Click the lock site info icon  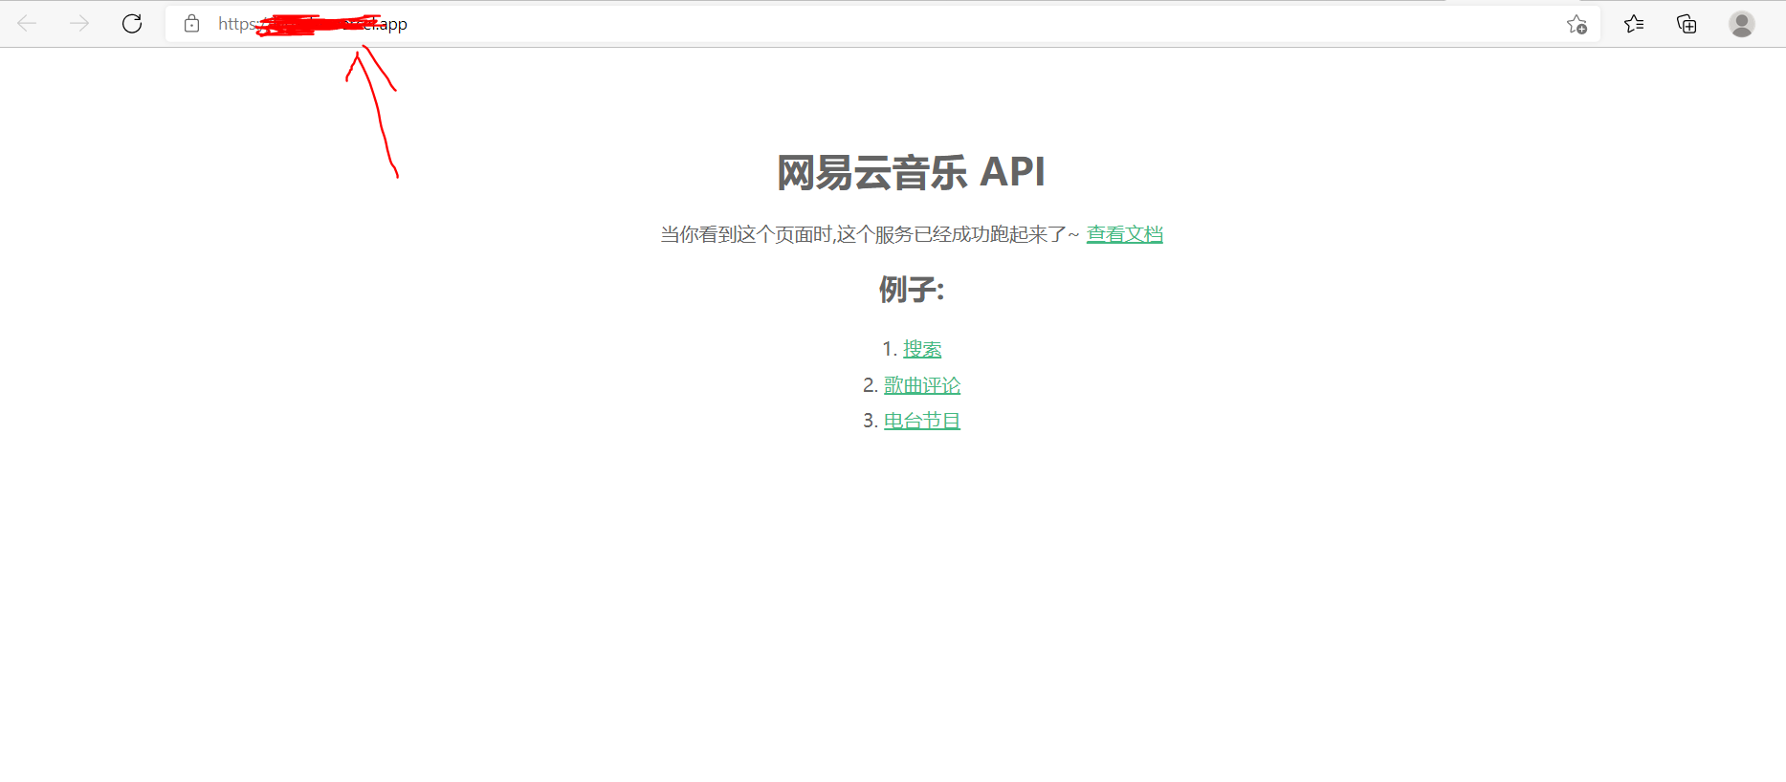tap(192, 24)
